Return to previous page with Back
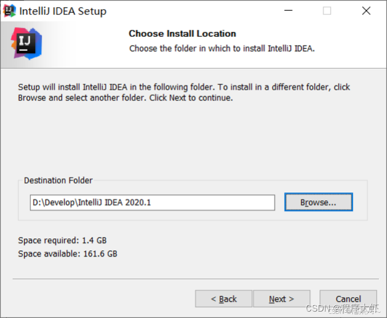 [224, 299]
